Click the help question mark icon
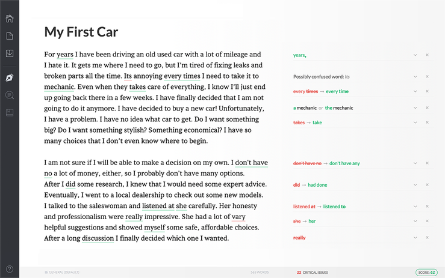This screenshot has height=278, width=445. [x=10, y=269]
